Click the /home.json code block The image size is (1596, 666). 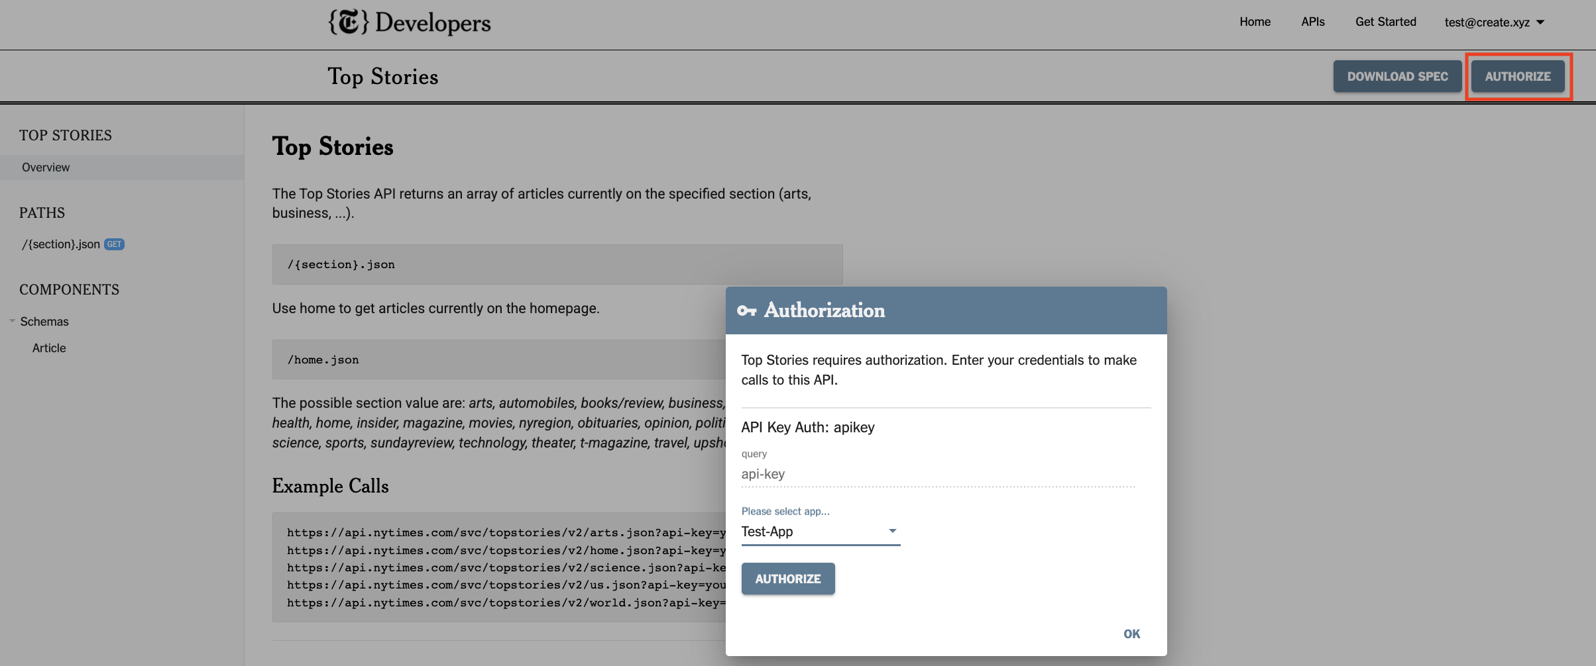tap(499, 359)
